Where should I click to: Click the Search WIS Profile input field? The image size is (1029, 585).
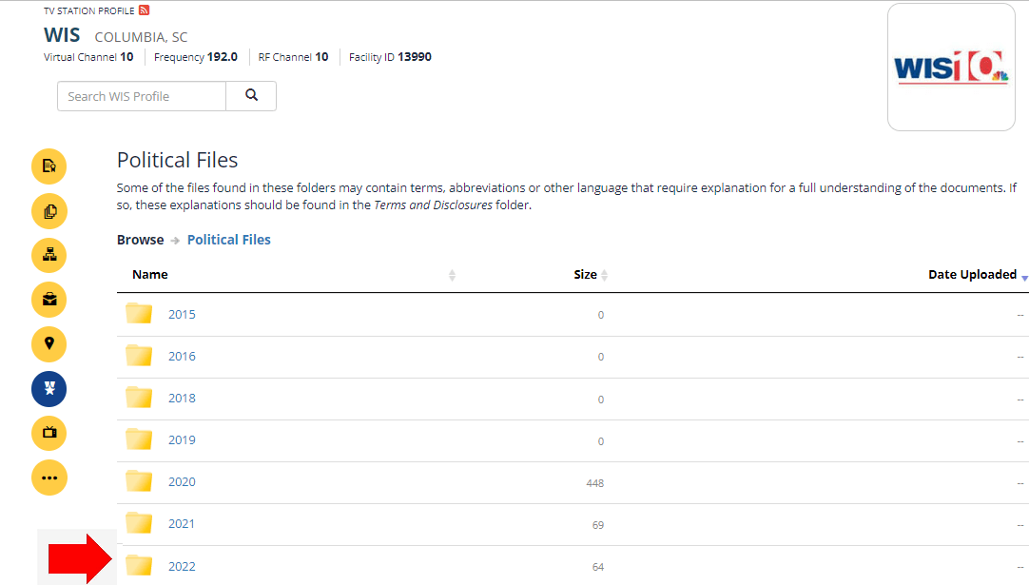point(142,96)
